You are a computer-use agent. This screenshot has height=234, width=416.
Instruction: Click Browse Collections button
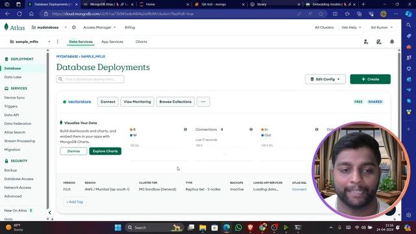175,101
